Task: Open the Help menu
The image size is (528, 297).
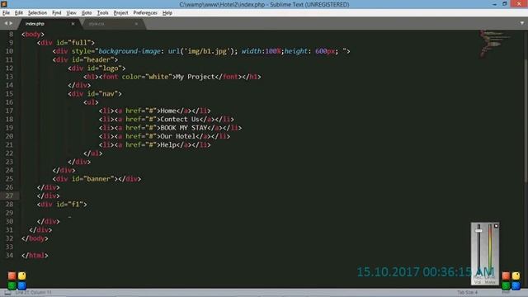Action: tap(167, 13)
